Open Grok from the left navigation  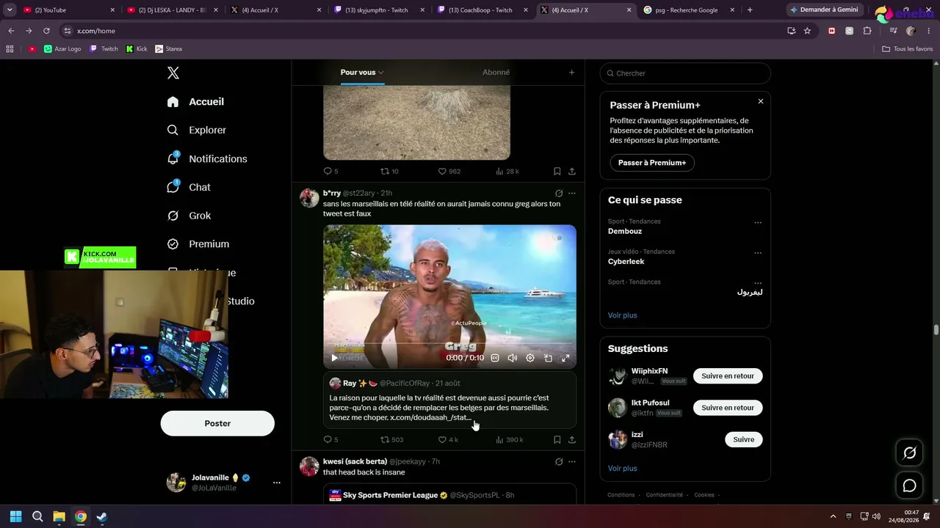189,216
